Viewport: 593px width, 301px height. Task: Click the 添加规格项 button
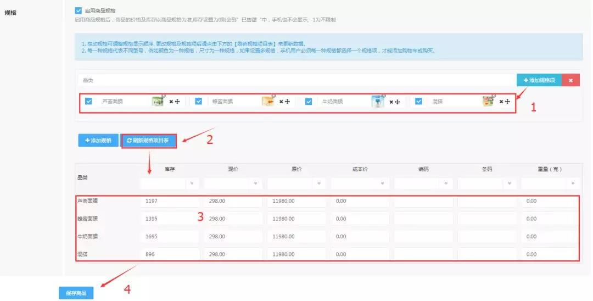click(539, 80)
